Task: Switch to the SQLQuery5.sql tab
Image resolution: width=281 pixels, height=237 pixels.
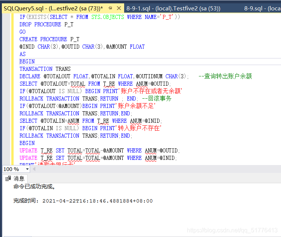Action: 53,9
